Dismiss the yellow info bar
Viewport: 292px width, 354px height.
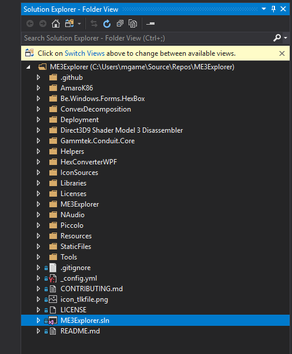tap(282, 53)
